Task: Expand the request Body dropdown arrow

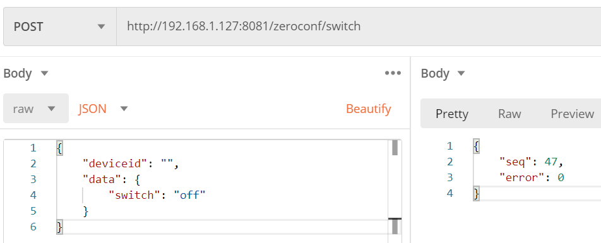Action: coord(44,73)
